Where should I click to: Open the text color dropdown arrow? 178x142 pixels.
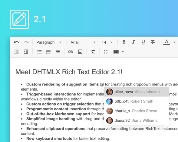click(174, 42)
